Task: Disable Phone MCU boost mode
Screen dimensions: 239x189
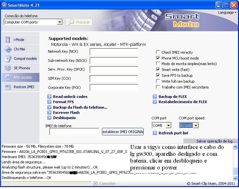Action: click(158, 58)
